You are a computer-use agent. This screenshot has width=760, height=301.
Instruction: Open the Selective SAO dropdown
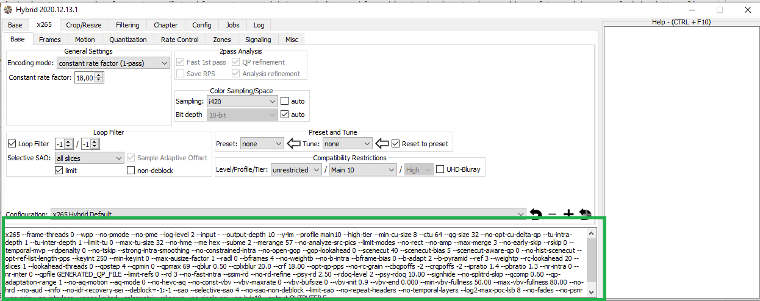[89, 158]
